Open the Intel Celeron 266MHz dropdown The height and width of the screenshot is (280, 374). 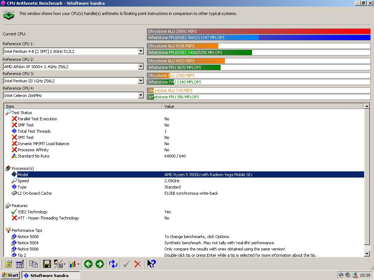point(141,95)
